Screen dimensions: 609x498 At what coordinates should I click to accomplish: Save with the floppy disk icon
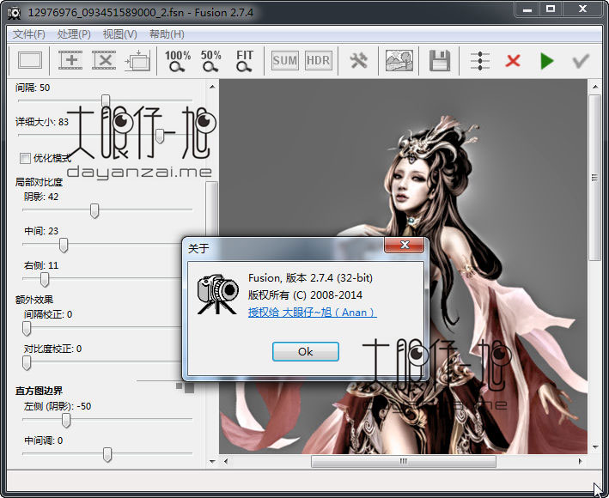(439, 61)
